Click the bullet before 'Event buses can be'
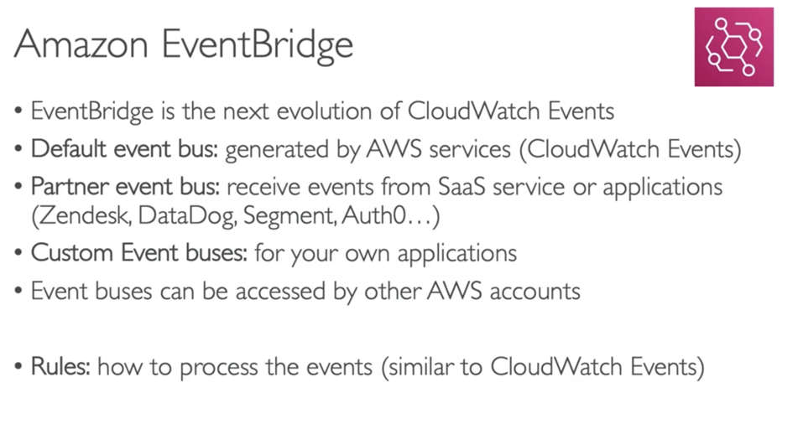 tap(18, 291)
